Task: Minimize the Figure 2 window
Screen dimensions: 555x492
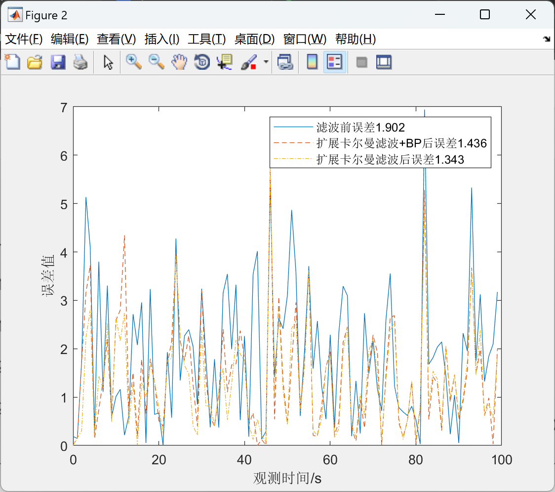Action: [x=439, y=14]
